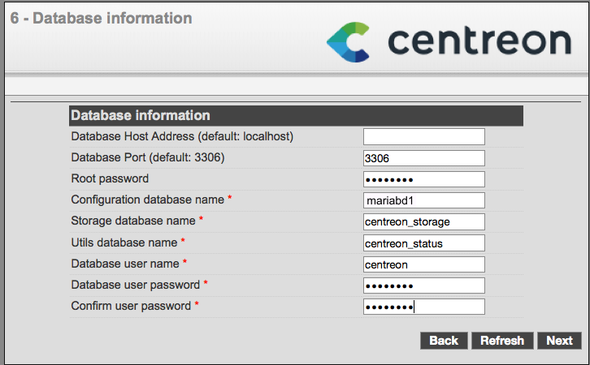Screen dimensions: 590x365
Task: Click the Centreon logo icon
Action: (348, 41)
